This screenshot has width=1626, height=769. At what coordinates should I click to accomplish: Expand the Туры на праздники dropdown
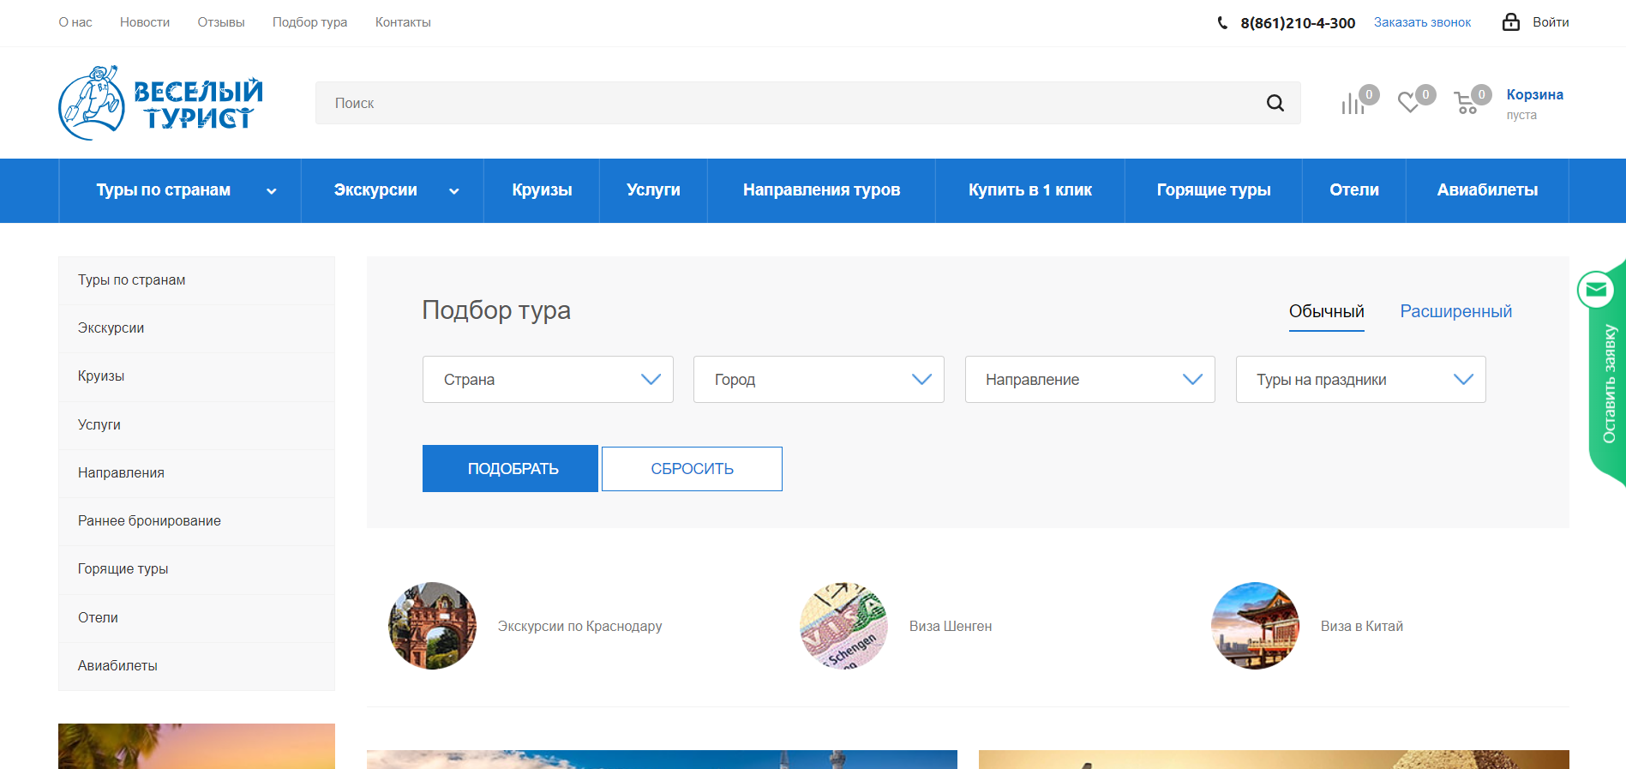tap(1360, 380)
